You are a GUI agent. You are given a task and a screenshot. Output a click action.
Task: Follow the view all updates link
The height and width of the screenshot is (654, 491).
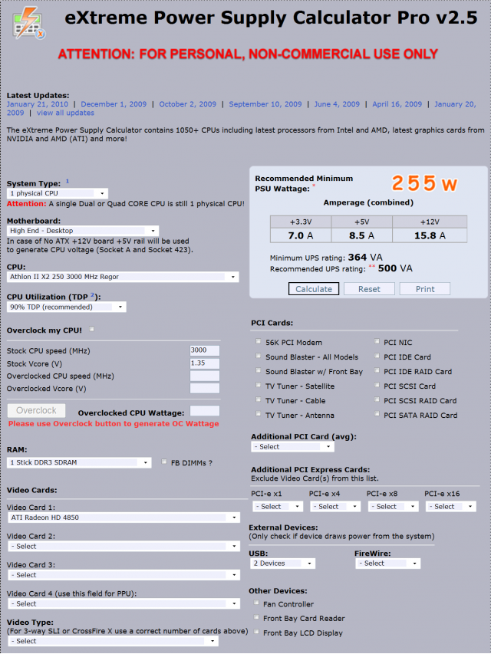pyautogui.click(x=65, y=113)
